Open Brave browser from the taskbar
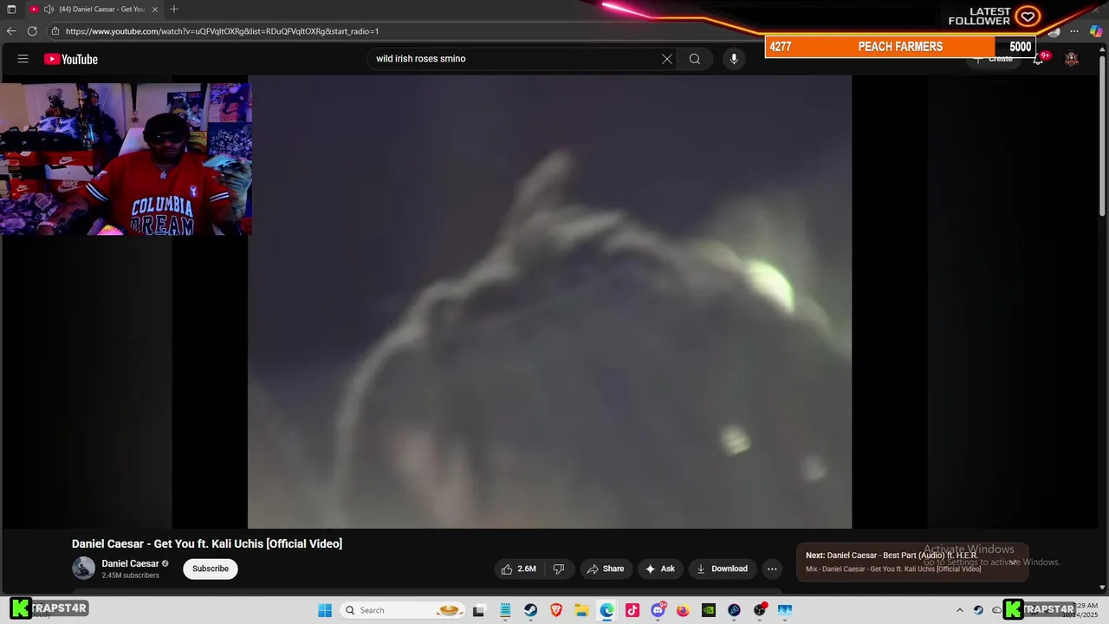Viewport: 1109px width, 624px height. (556, 610)
